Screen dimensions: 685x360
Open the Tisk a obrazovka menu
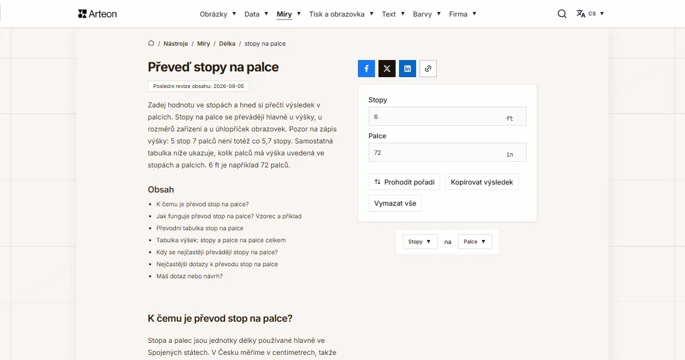tap(341, 14)
